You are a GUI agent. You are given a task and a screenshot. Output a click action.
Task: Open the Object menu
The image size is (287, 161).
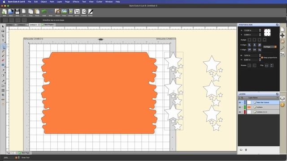coord(43,2)
